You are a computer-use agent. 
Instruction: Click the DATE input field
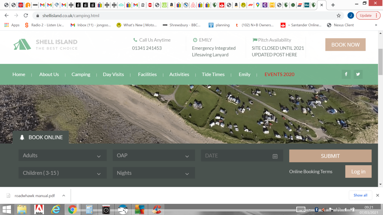(242, 156)
